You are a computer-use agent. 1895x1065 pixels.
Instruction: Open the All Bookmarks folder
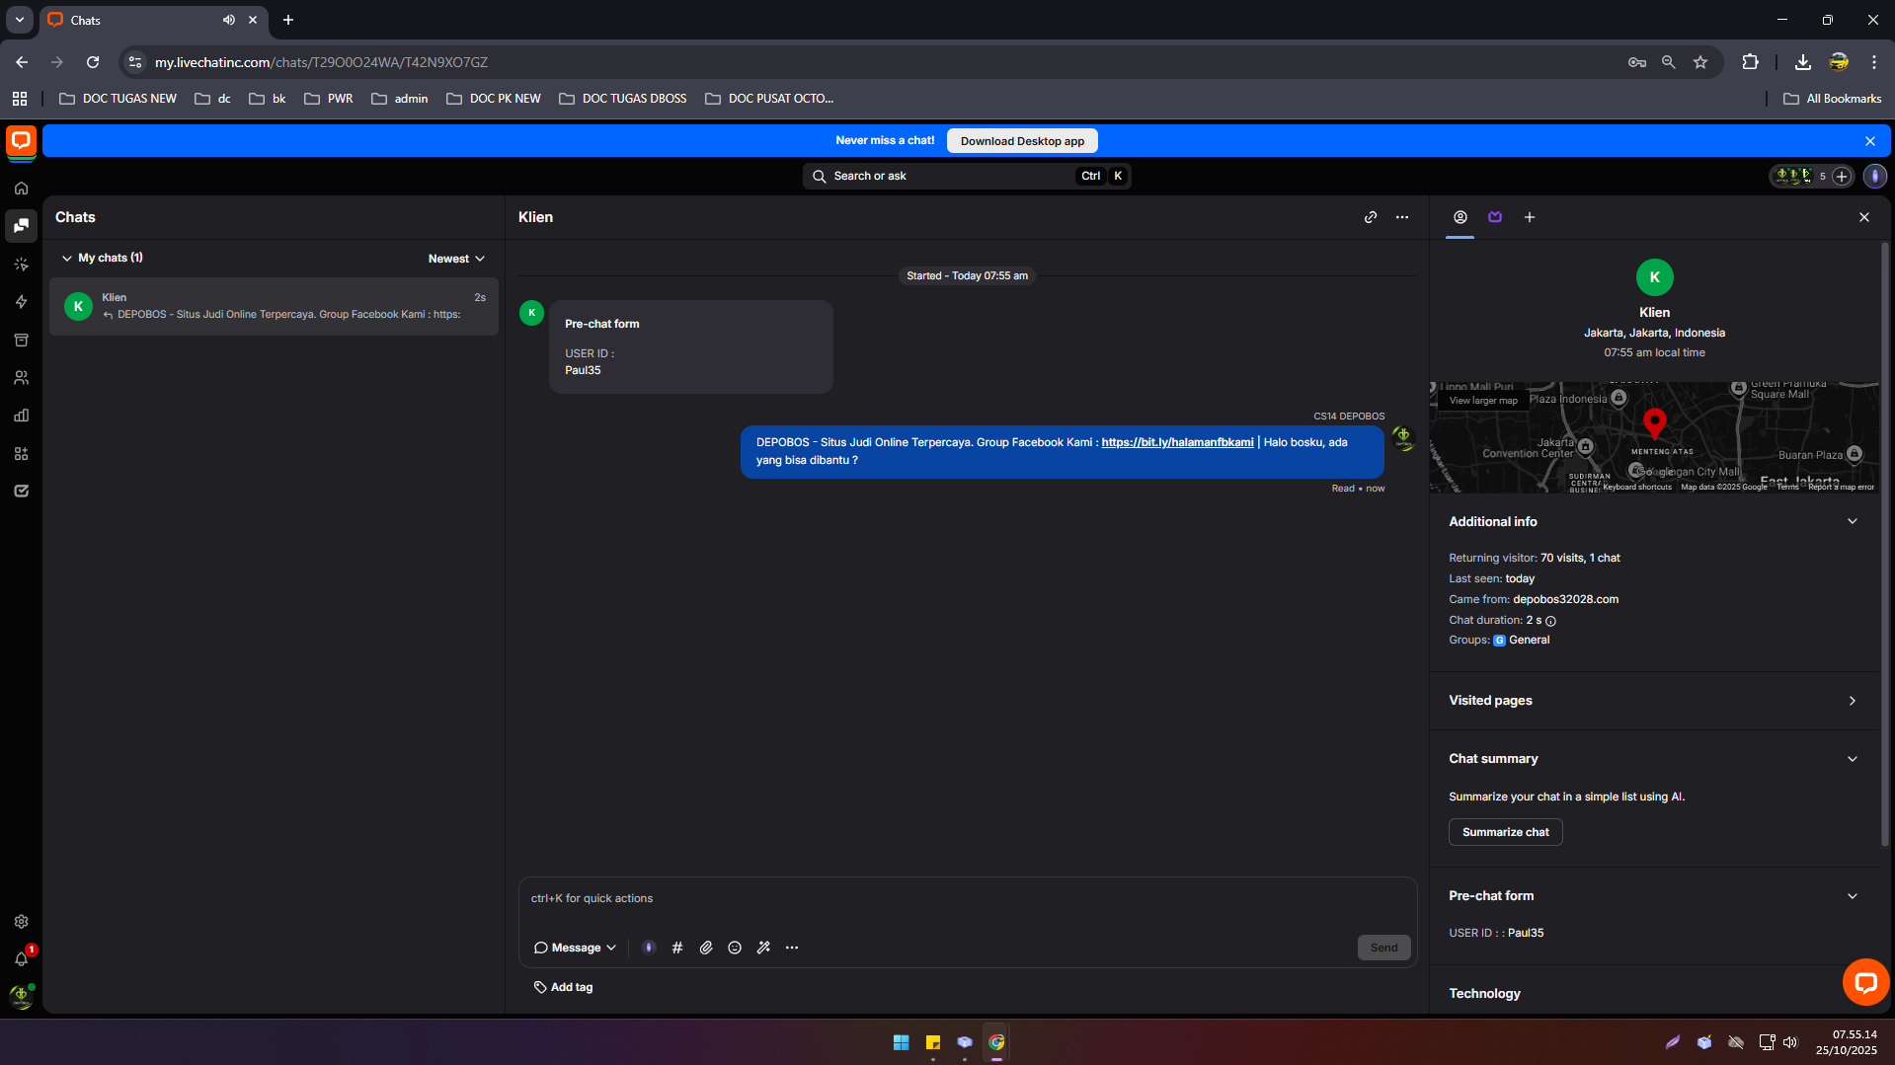tap(1833, 99)
